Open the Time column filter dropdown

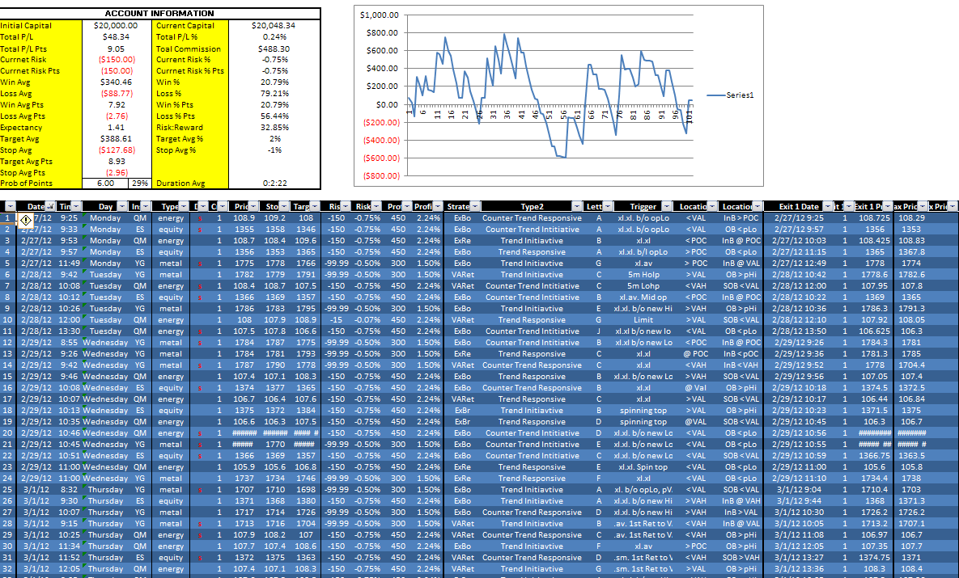point(75,206)
